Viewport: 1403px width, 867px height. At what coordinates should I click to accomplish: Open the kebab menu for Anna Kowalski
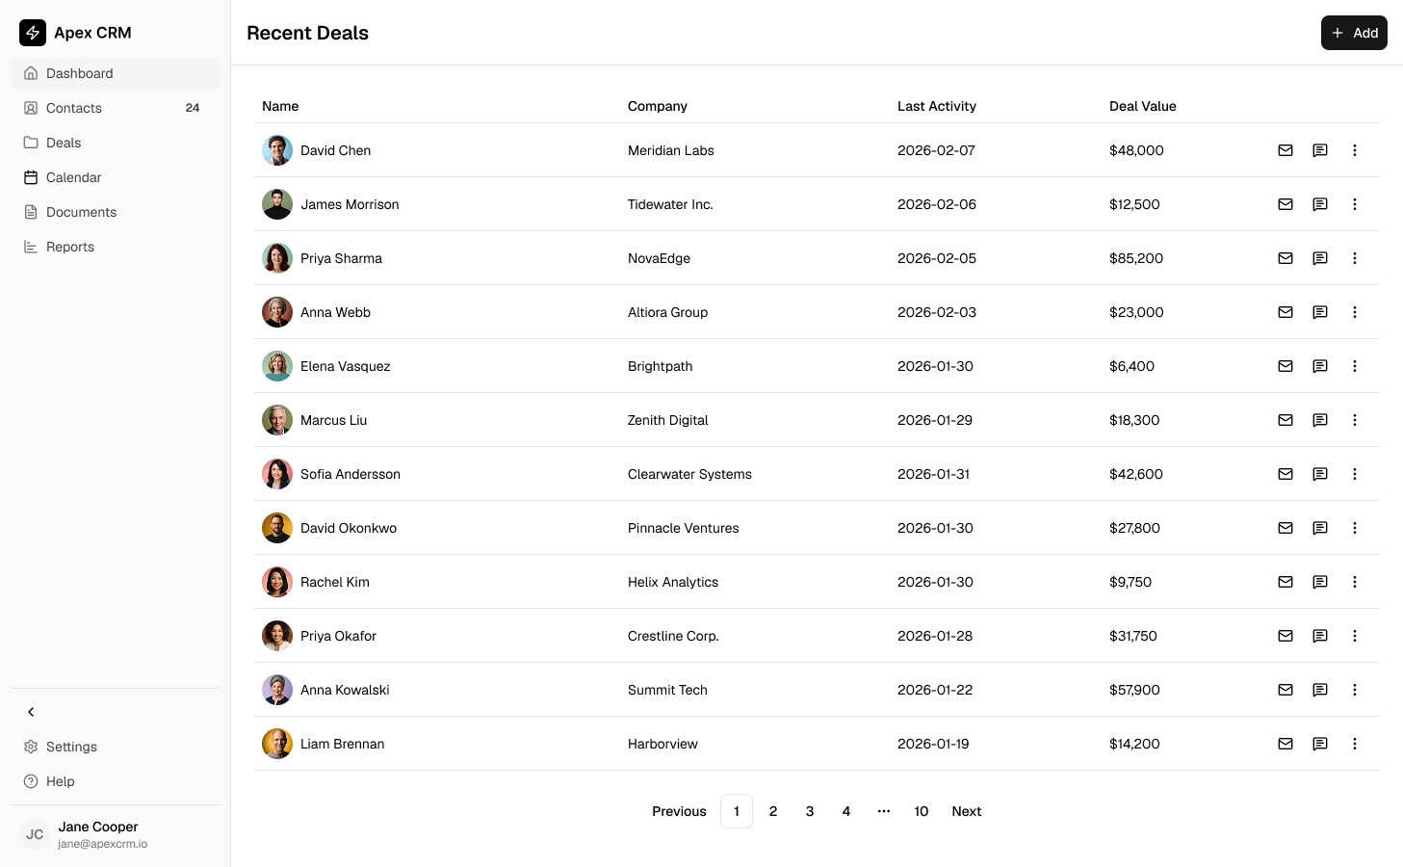[x=1355, y=690]
